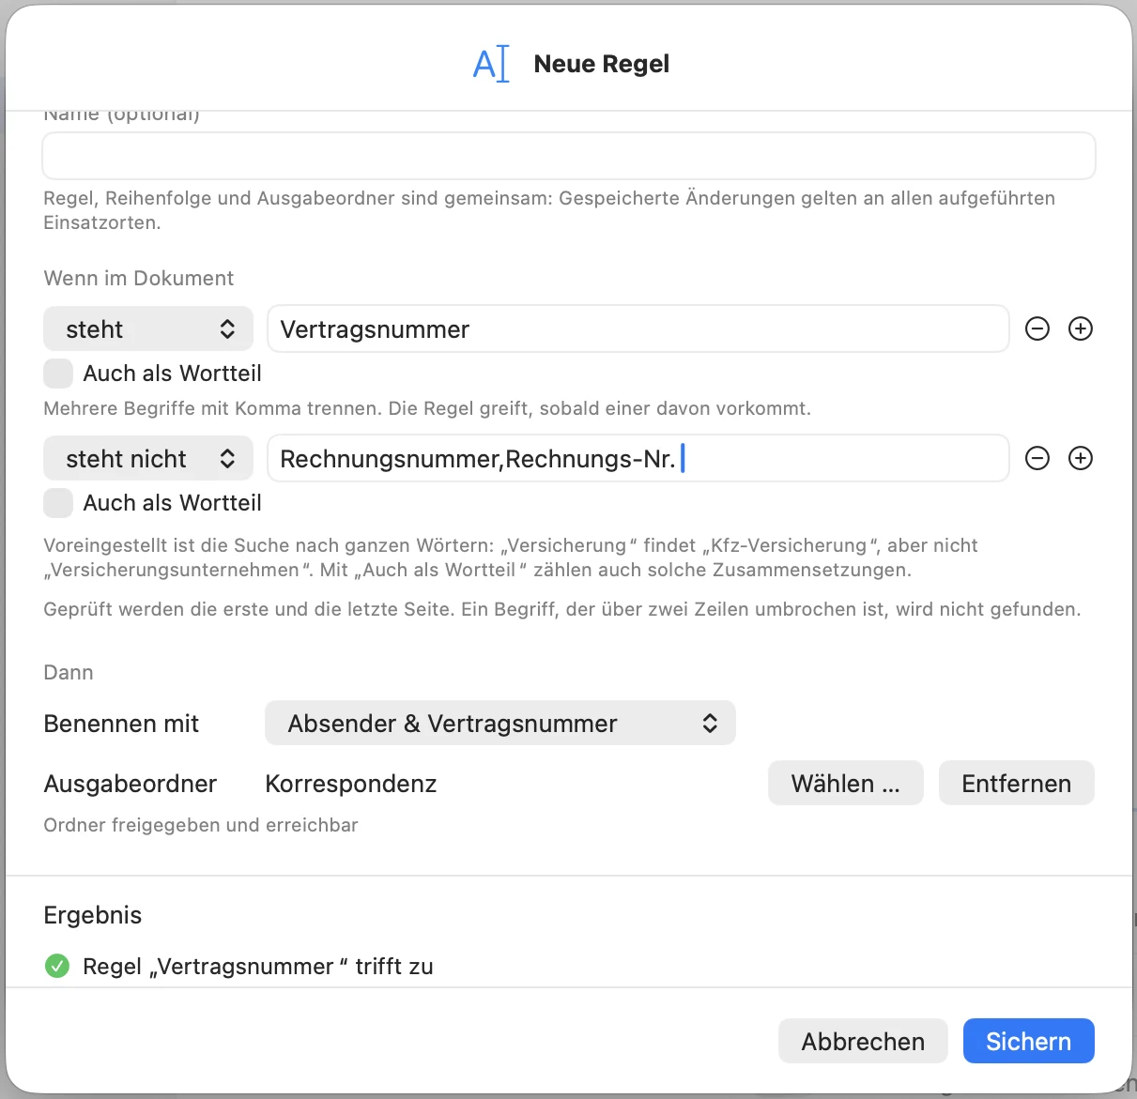
Task: Open the 'steht' condition dropdown
Action: point(148,329)
